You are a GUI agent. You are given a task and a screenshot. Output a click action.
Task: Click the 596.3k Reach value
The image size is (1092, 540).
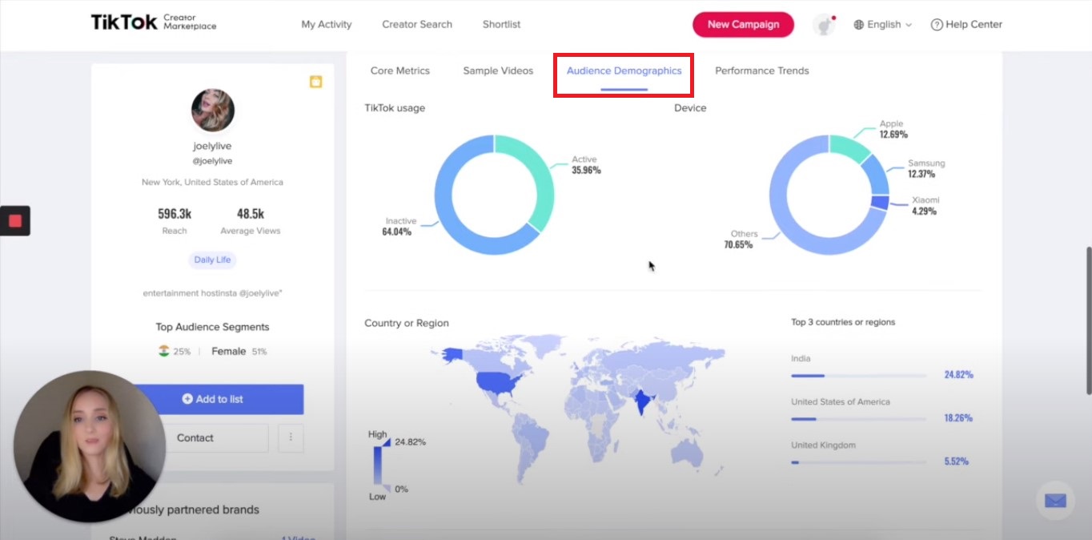pyautogui.click(x=175, y=214)
